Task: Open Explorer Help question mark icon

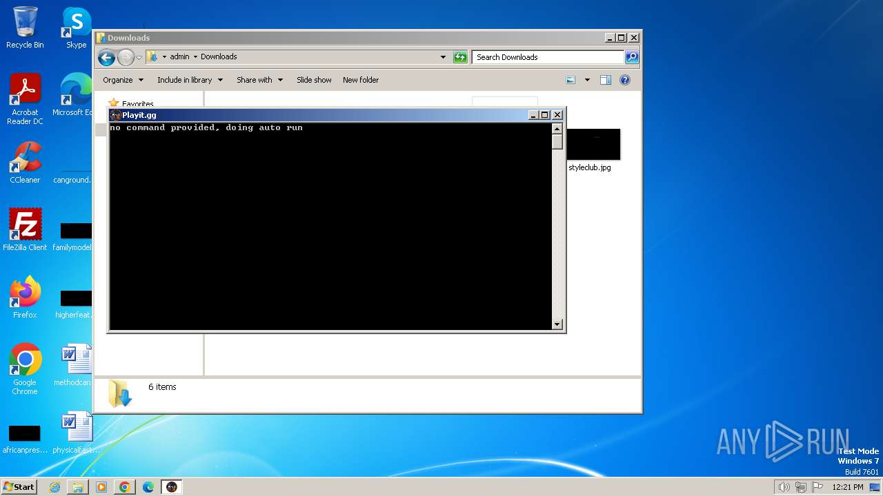Action: coord(625,80)
